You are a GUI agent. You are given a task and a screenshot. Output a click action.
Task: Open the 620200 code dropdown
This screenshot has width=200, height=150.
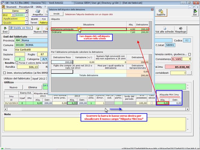pos(27,15)
